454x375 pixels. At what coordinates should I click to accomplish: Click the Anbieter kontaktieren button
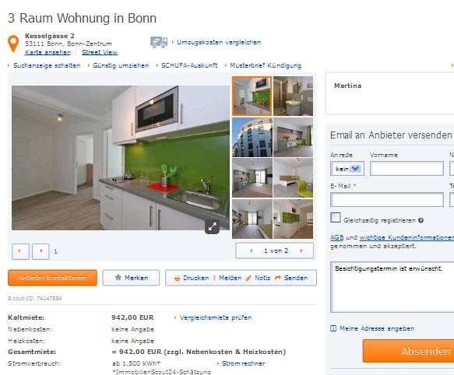pyautogui.click(x=52, y=278)
